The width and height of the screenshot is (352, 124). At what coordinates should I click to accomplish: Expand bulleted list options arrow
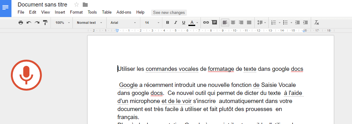click(291, 23)
